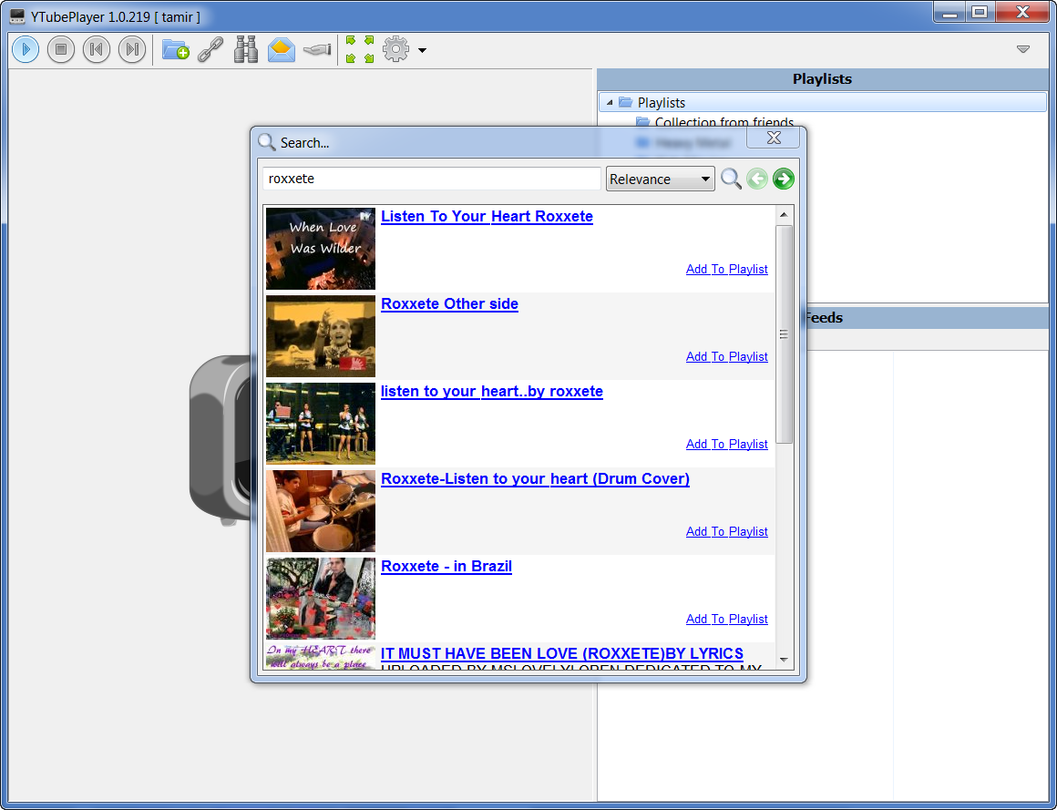The image size is (1057, 810).
Task: Go to the previous track
Action: (x=97, y=49)
